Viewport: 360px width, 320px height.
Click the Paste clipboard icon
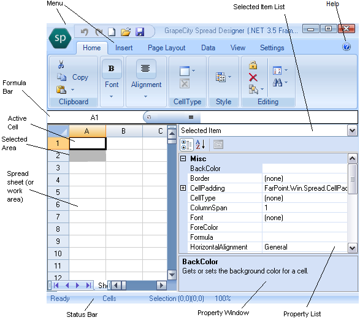pyautogui.click(x=61, y=90)
